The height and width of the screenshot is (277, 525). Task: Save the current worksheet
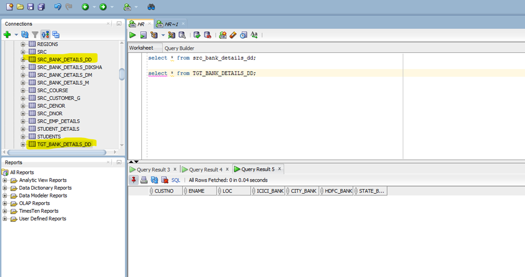pos(30,7)
